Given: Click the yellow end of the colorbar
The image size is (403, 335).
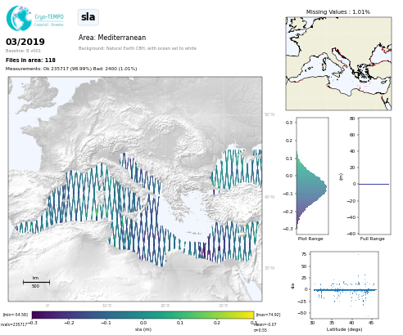Looking at the screenshot, I should point(251,315).
